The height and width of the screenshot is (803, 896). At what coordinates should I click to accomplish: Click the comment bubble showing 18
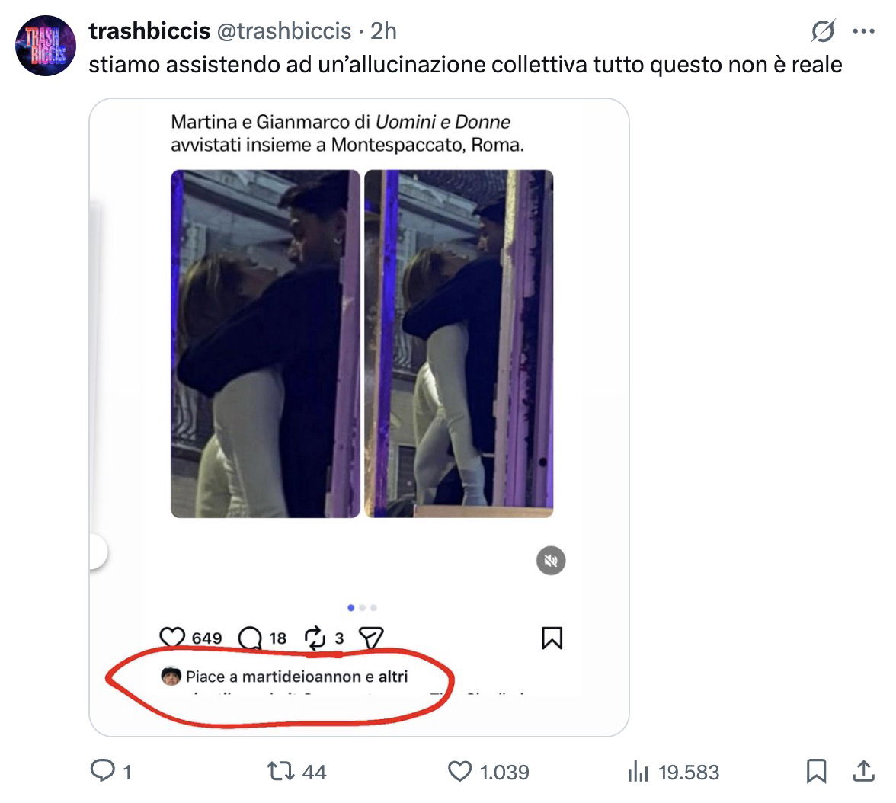click(250, 638)
